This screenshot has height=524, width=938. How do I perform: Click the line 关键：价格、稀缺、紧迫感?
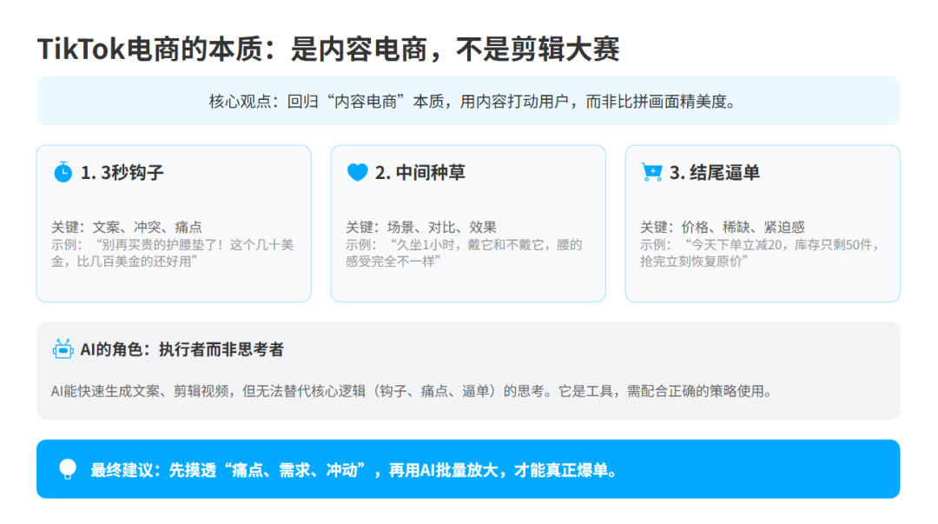[722, 227]
